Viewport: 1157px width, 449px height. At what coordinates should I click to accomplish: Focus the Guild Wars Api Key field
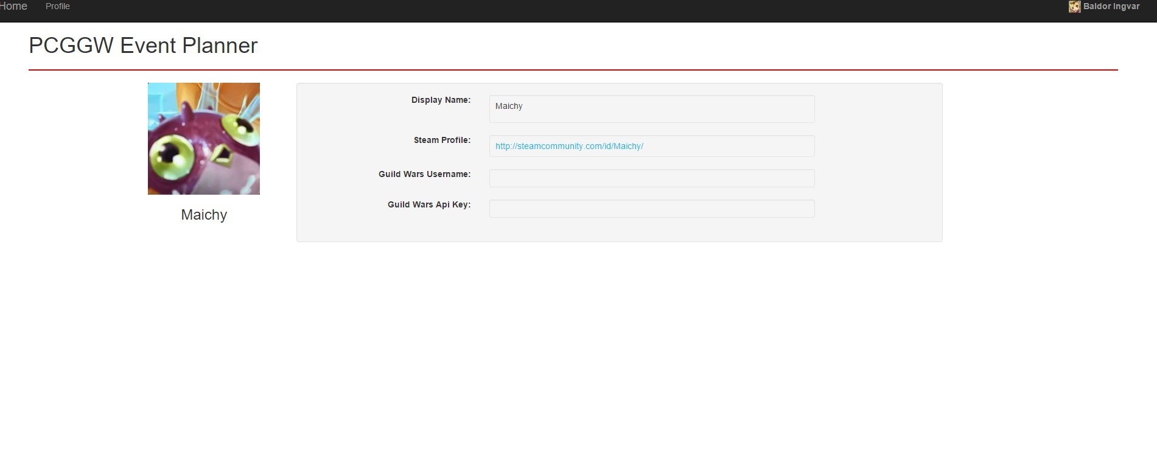click(x=652, y=209)
